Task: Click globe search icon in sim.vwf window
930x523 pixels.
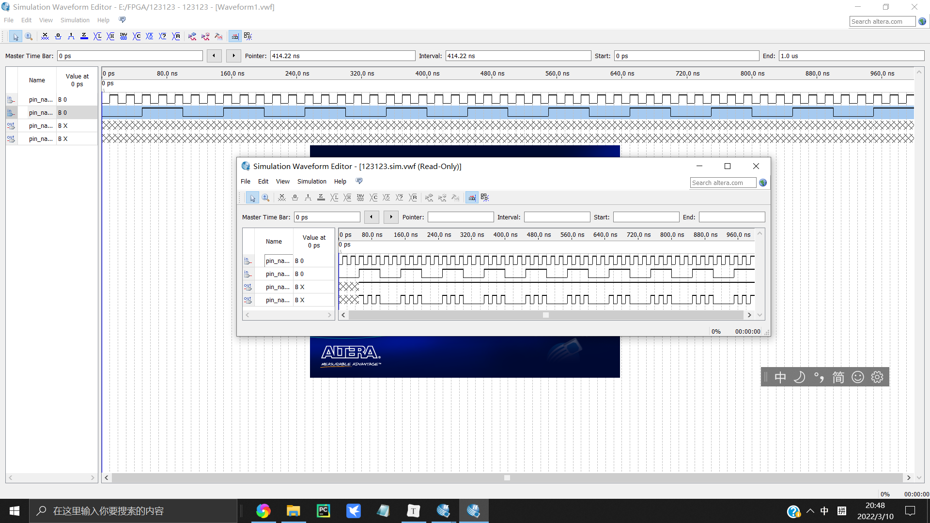Action: point(763,183)
